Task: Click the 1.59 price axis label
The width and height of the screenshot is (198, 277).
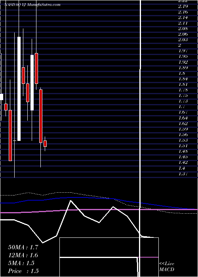Action: (183, 129)
